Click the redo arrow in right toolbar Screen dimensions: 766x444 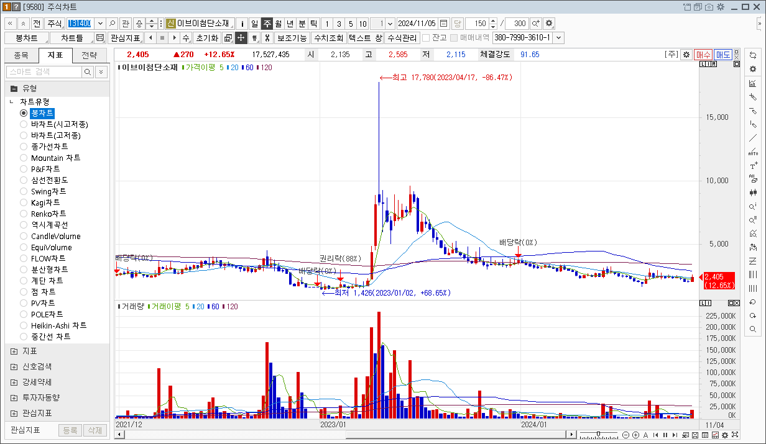click(753, 315)
